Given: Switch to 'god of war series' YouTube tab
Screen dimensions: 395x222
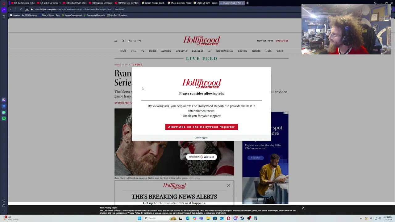Looking at the screenshot, I should pyautogui.click(x=48, y=3).
